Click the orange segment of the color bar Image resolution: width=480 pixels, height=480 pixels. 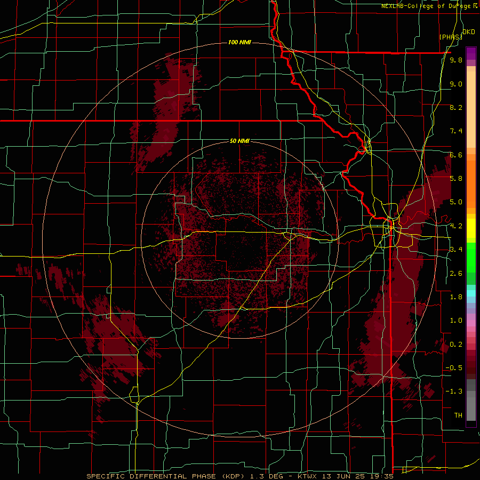[471, 185]
